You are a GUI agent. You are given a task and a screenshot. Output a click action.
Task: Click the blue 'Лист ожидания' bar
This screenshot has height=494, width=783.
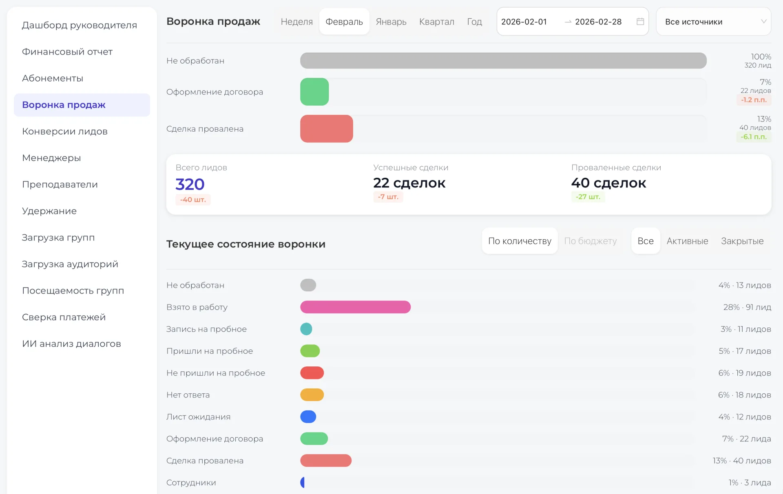click(x=308, y=417)
